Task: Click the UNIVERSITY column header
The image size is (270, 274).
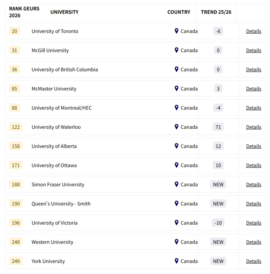Action: [x=64, y=12]
